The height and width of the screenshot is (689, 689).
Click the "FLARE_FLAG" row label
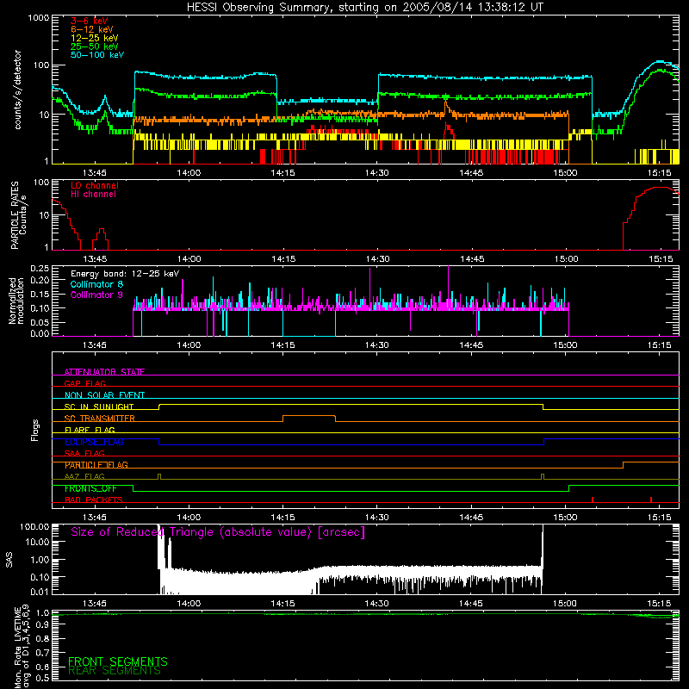coord(90,430)
